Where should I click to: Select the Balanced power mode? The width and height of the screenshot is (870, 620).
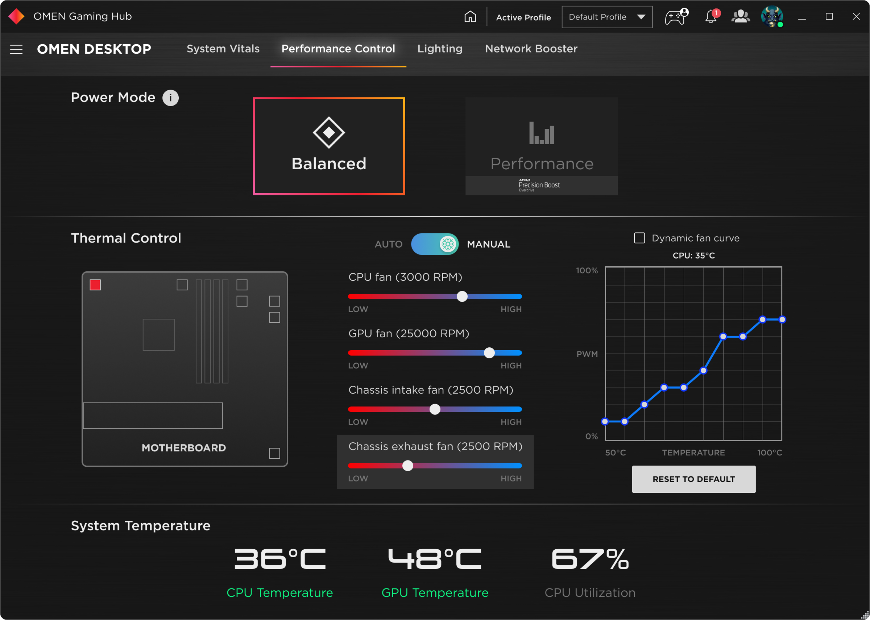(x=329, y=146)
